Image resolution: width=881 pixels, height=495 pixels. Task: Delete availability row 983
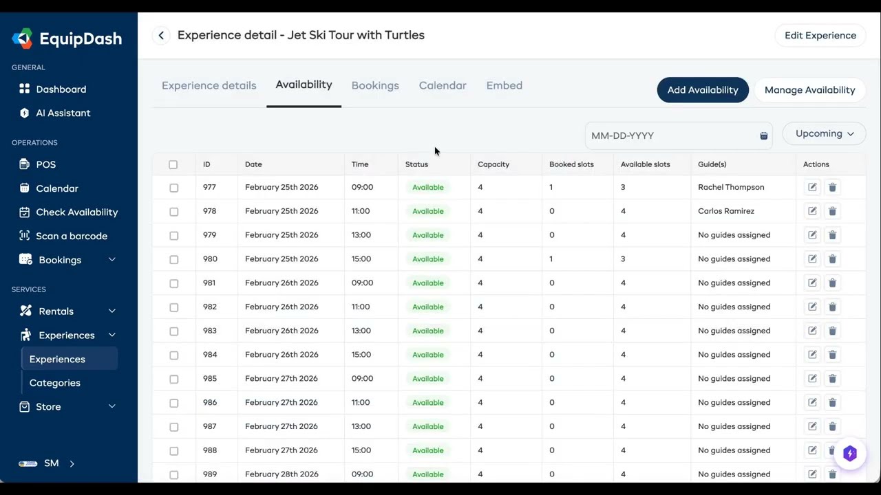[x=832, y=331]
